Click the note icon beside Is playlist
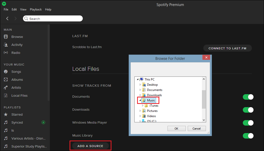Viewport: 264px width, 151px height. point(6,130)
